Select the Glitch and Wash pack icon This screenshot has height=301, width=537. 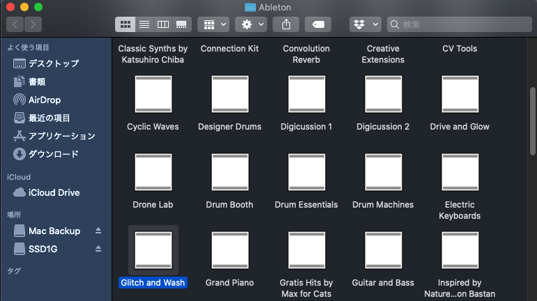click(x=153, y=250)
